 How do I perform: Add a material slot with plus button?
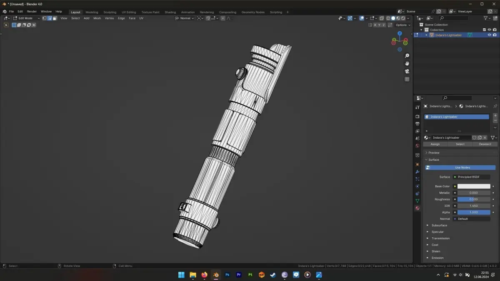[495, 116]
